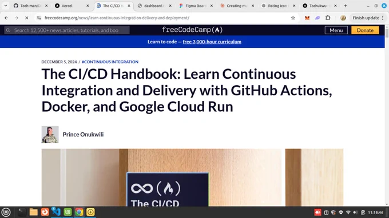Click the search magnifier icon

coord(8,30)
